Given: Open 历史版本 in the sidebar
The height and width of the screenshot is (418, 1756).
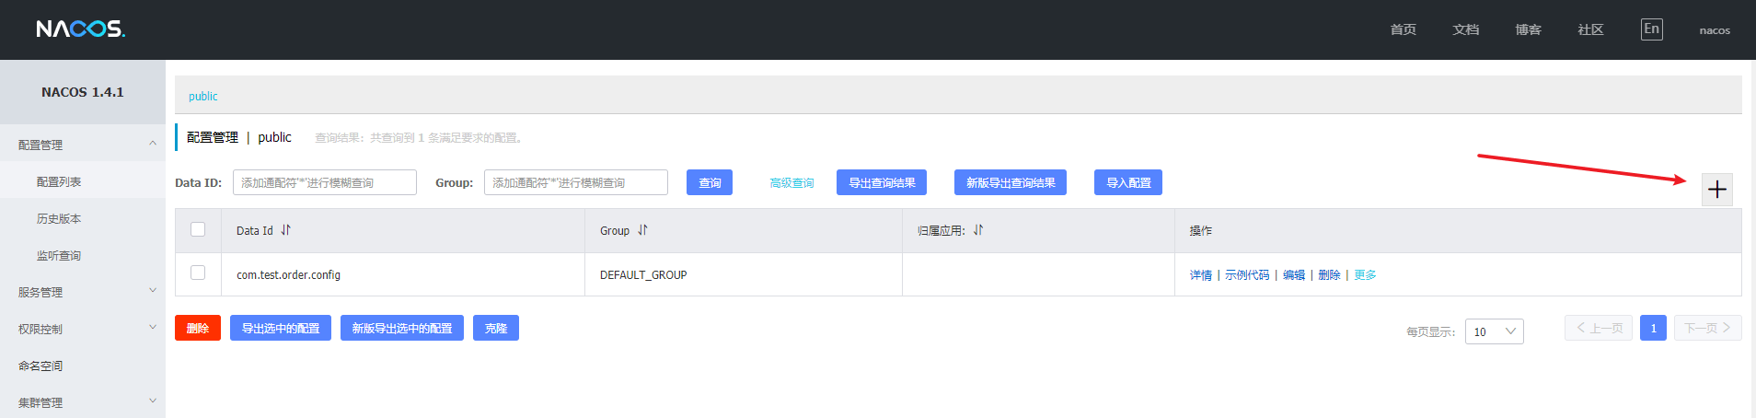Looking at the screenshot, I should point(59,218).
